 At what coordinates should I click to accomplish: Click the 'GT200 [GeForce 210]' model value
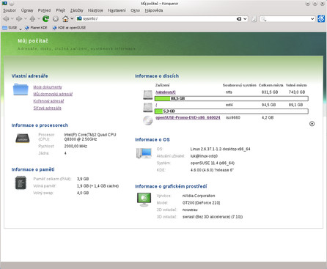(x=201, y=203)
